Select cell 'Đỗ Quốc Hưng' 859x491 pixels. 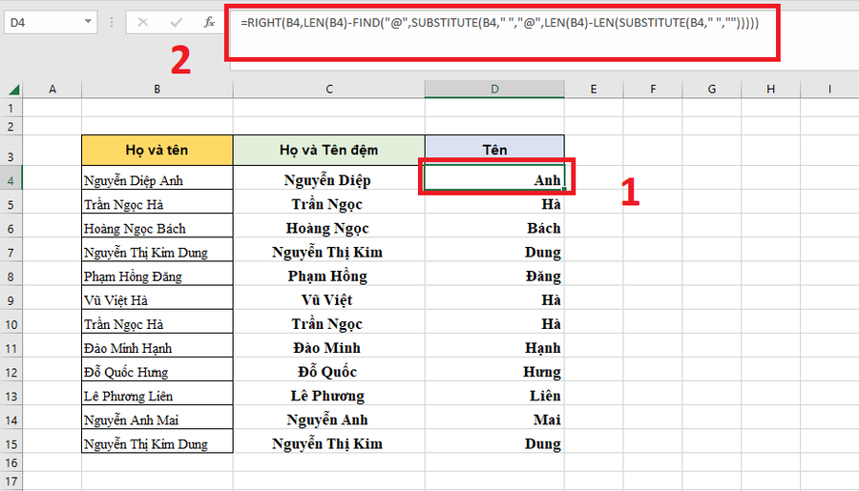[x=157, y=372]
